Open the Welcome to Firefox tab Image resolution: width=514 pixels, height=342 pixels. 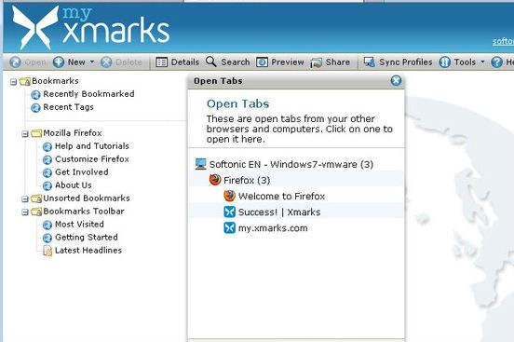point(281,197)
